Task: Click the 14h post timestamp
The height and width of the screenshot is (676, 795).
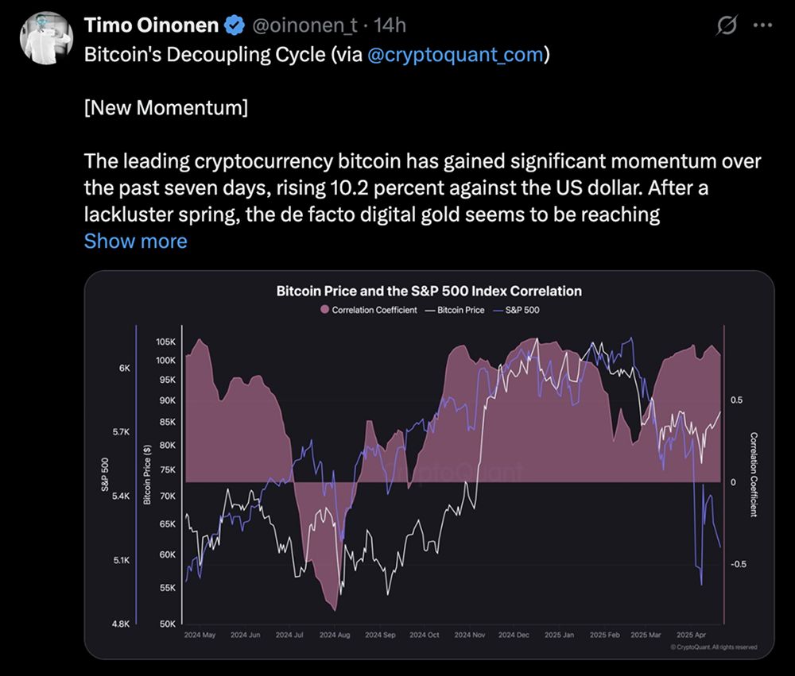Action: [390, 26]
